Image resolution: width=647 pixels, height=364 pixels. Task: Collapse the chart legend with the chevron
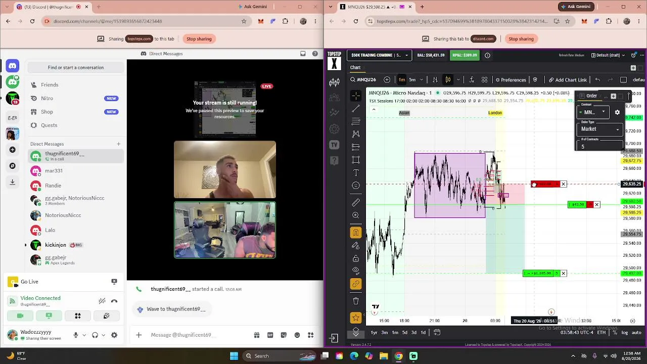374,109
